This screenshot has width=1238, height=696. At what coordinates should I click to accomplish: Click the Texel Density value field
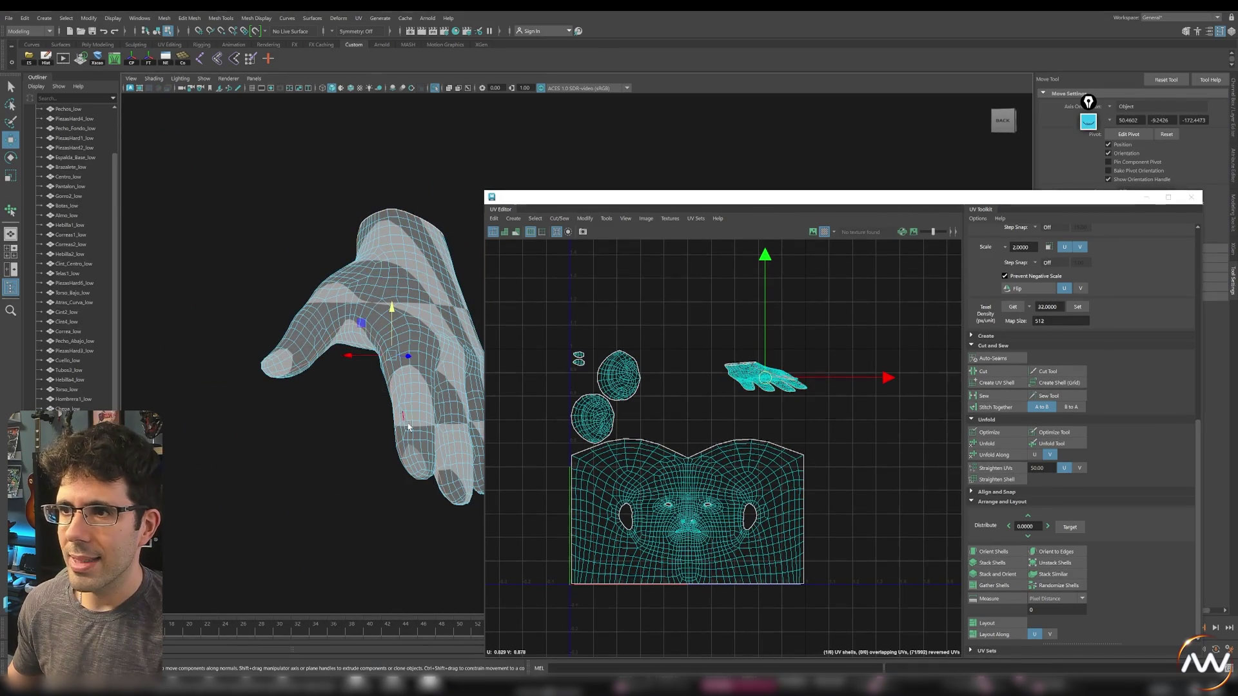1048,307
